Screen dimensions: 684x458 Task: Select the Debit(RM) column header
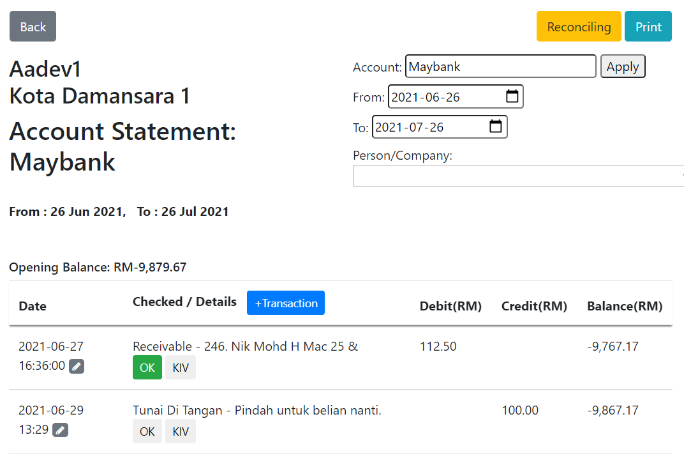tap(450, 306)
